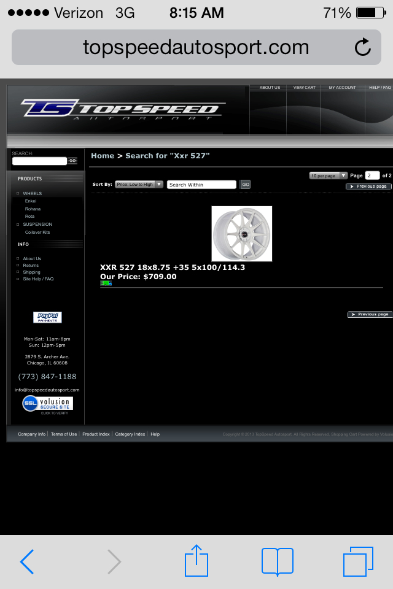Open Safari bookmarks book icon

[x=277, y=561]
